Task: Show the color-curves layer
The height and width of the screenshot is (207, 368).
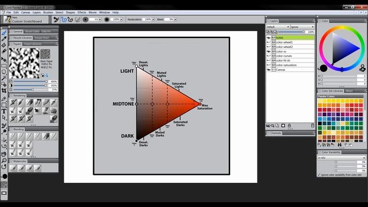Action: point(269,56)
